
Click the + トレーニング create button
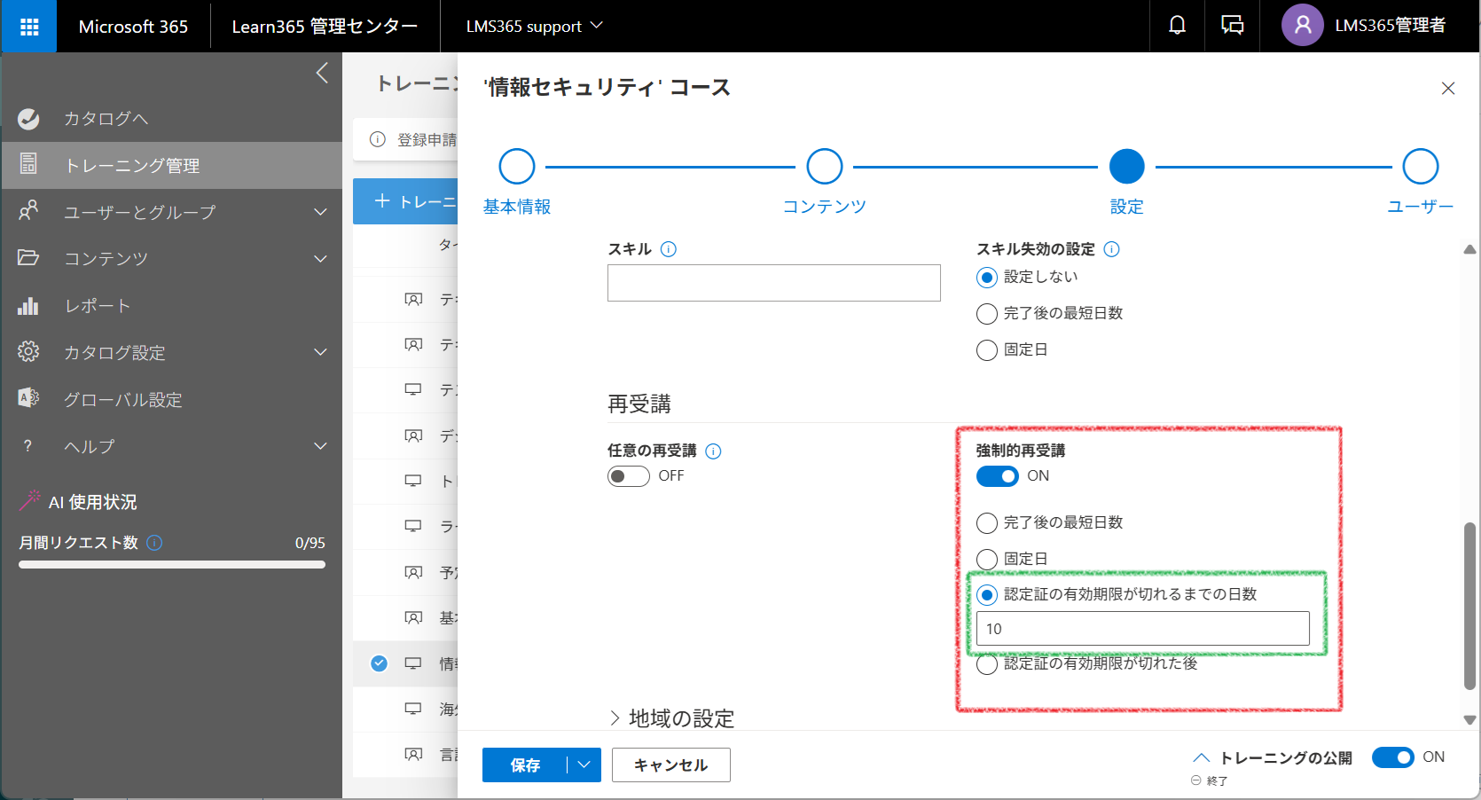406,201
